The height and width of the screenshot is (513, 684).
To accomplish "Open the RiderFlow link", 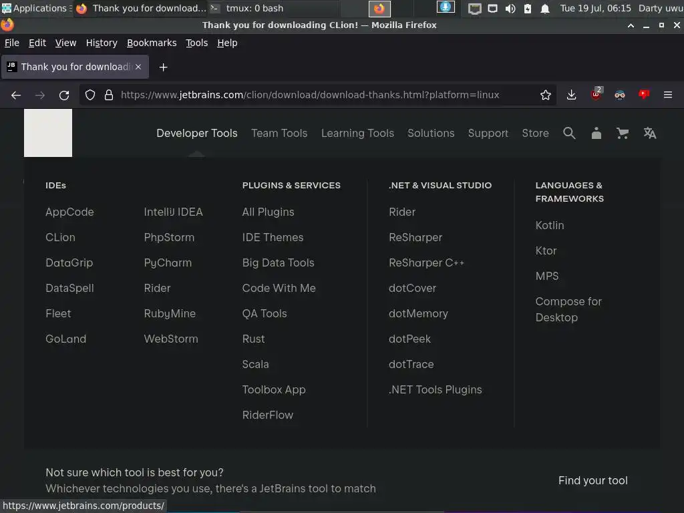I will [x=268, y=415].
